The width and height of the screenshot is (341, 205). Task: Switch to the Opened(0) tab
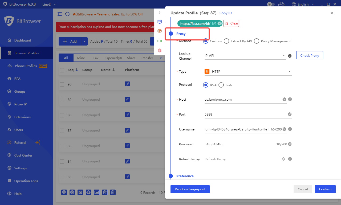point(113,58)
